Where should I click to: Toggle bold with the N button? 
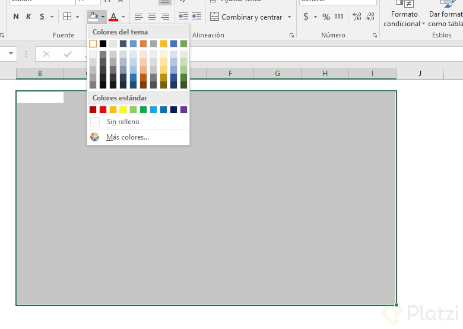pyautogui.click(x=16, y=17)
